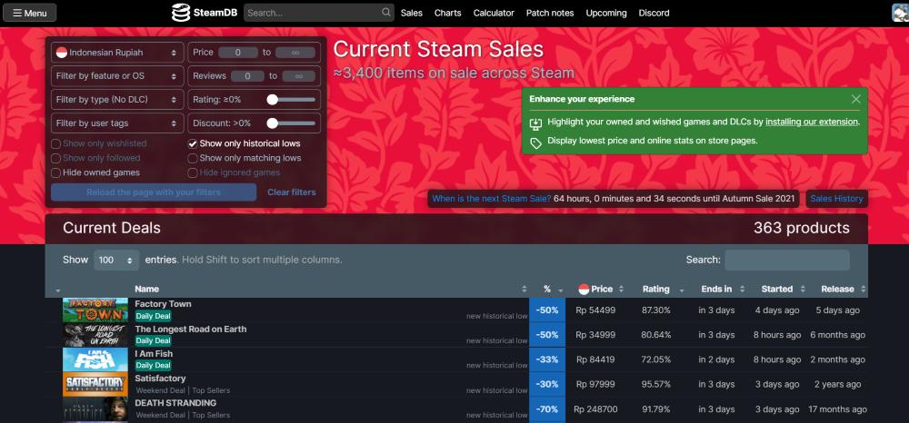Sort using the leftmost column arrow

point(58,290)
